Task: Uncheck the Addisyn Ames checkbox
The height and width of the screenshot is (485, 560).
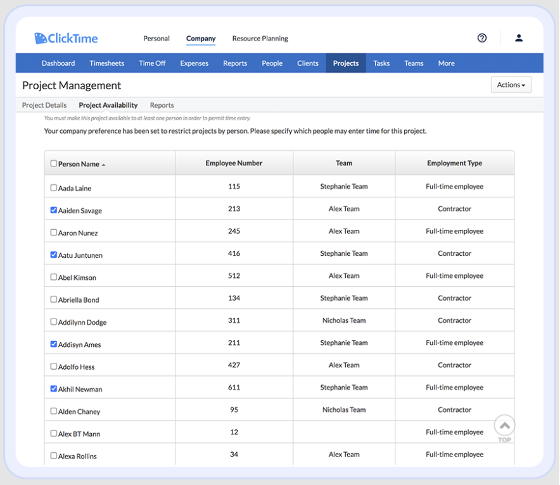Action: tap(54, 344)
